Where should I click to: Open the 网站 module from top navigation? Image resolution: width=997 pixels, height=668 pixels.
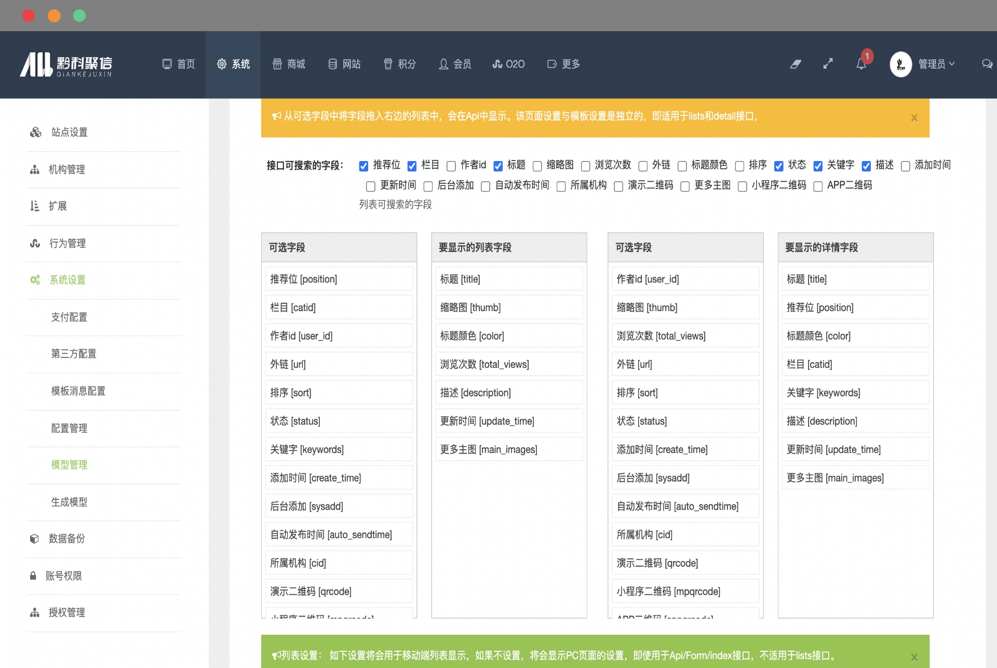pos(344,64)
